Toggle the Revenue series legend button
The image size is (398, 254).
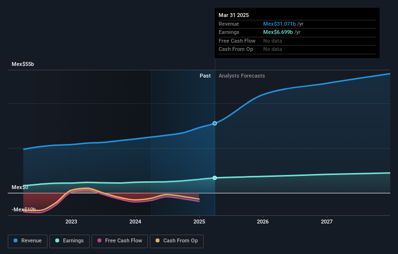pos(28,241)
